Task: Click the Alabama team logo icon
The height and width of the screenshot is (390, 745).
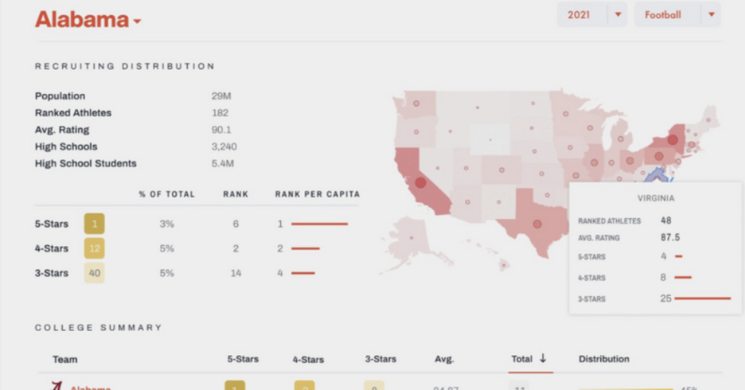Action: [x=57, y=388]
